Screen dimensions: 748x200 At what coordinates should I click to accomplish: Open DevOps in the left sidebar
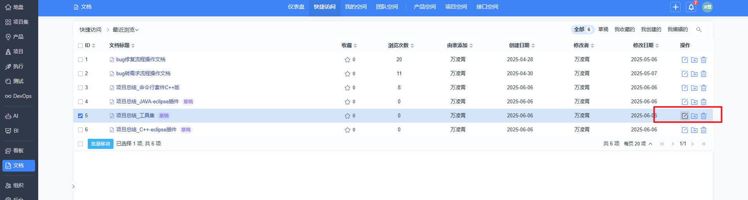click(18, 96)
